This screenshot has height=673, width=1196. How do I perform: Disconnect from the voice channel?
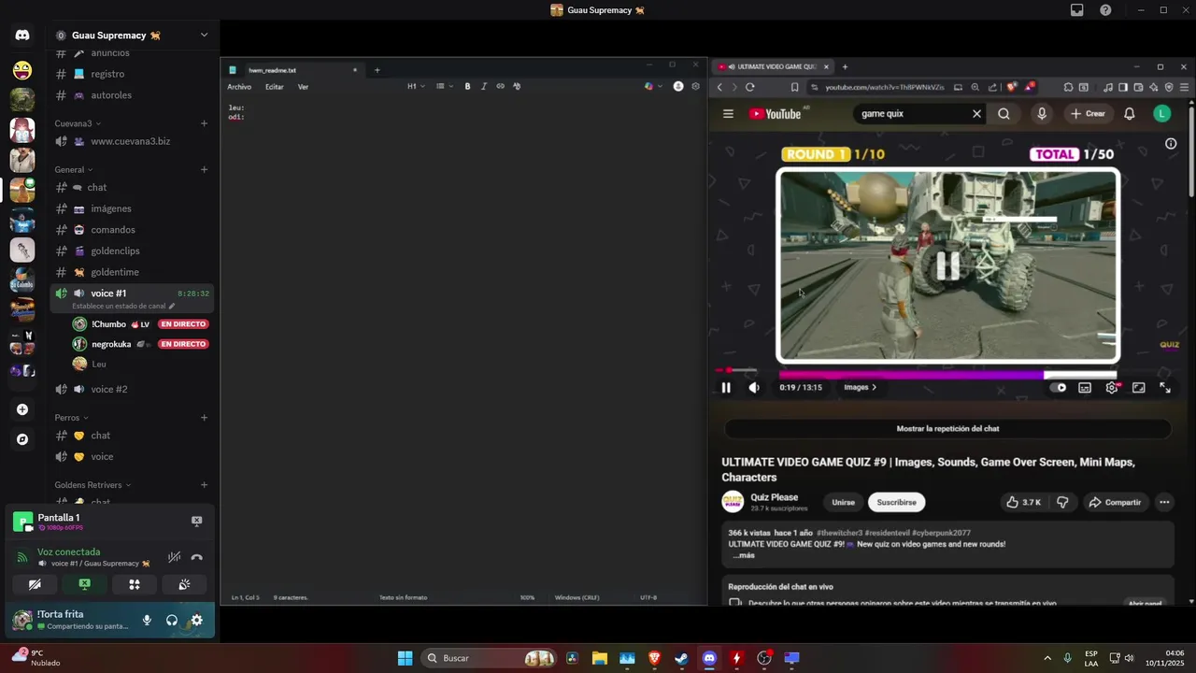coord(196,557)
